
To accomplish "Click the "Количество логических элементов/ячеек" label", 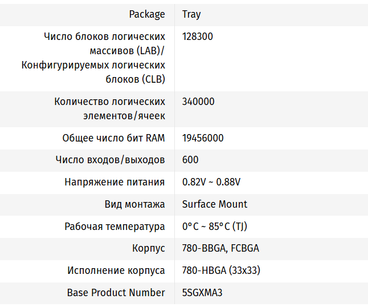I will (x=110, y=109).
